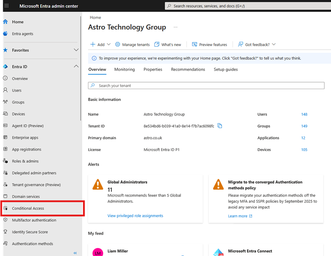
Task: Click the Liam Miller LM avatar
Action: pyautogui.click(x=98, y=252)
